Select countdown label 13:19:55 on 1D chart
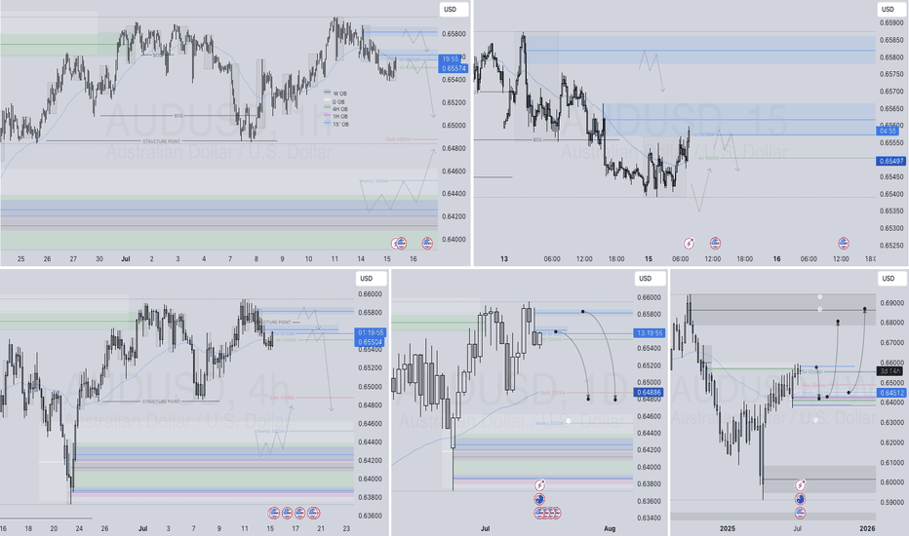 point(649,333)
